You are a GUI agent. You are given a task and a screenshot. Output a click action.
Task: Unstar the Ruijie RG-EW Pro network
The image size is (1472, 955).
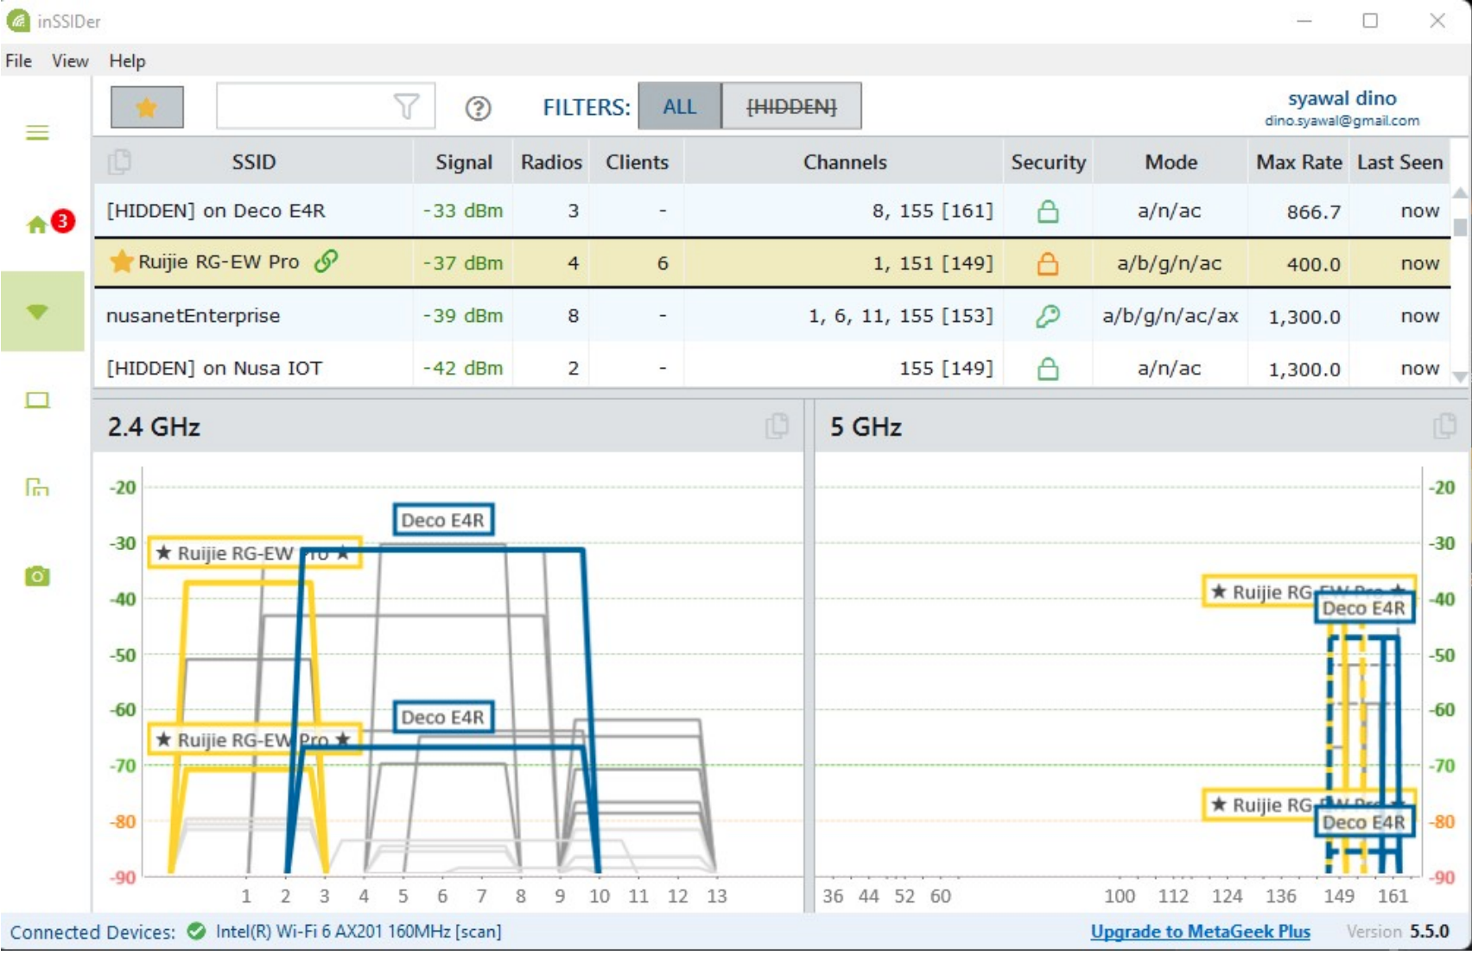[122, 262]
